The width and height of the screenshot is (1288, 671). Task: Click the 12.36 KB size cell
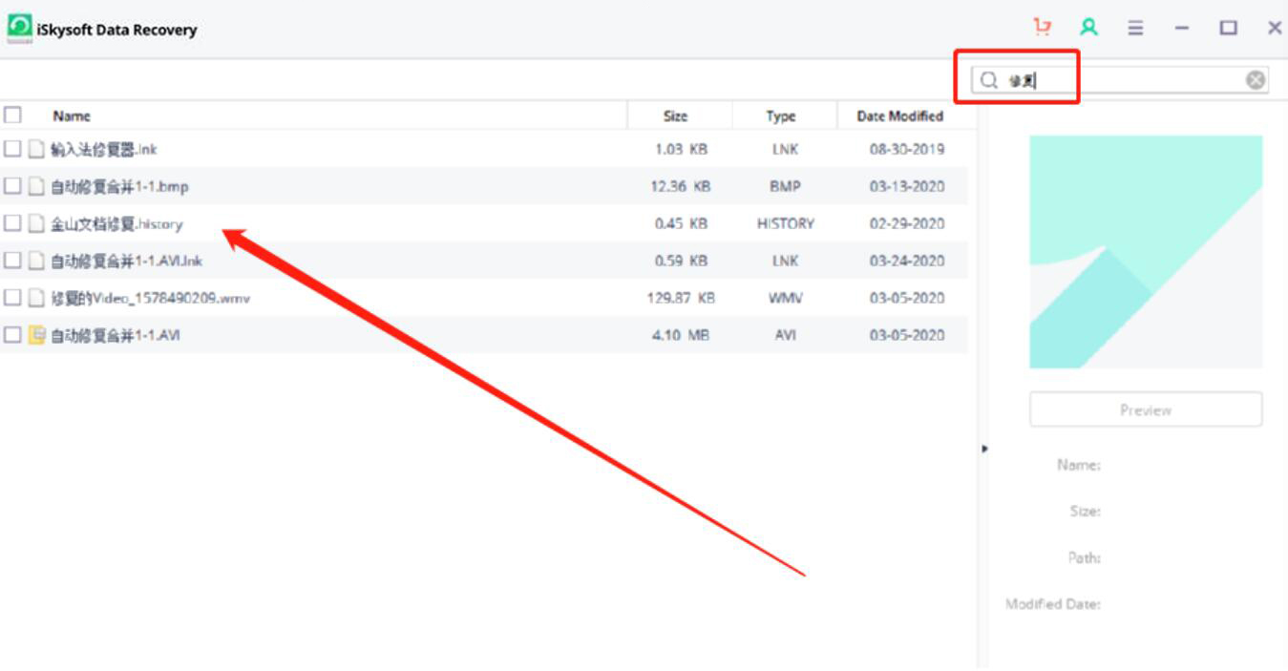(x=680, y=187)
